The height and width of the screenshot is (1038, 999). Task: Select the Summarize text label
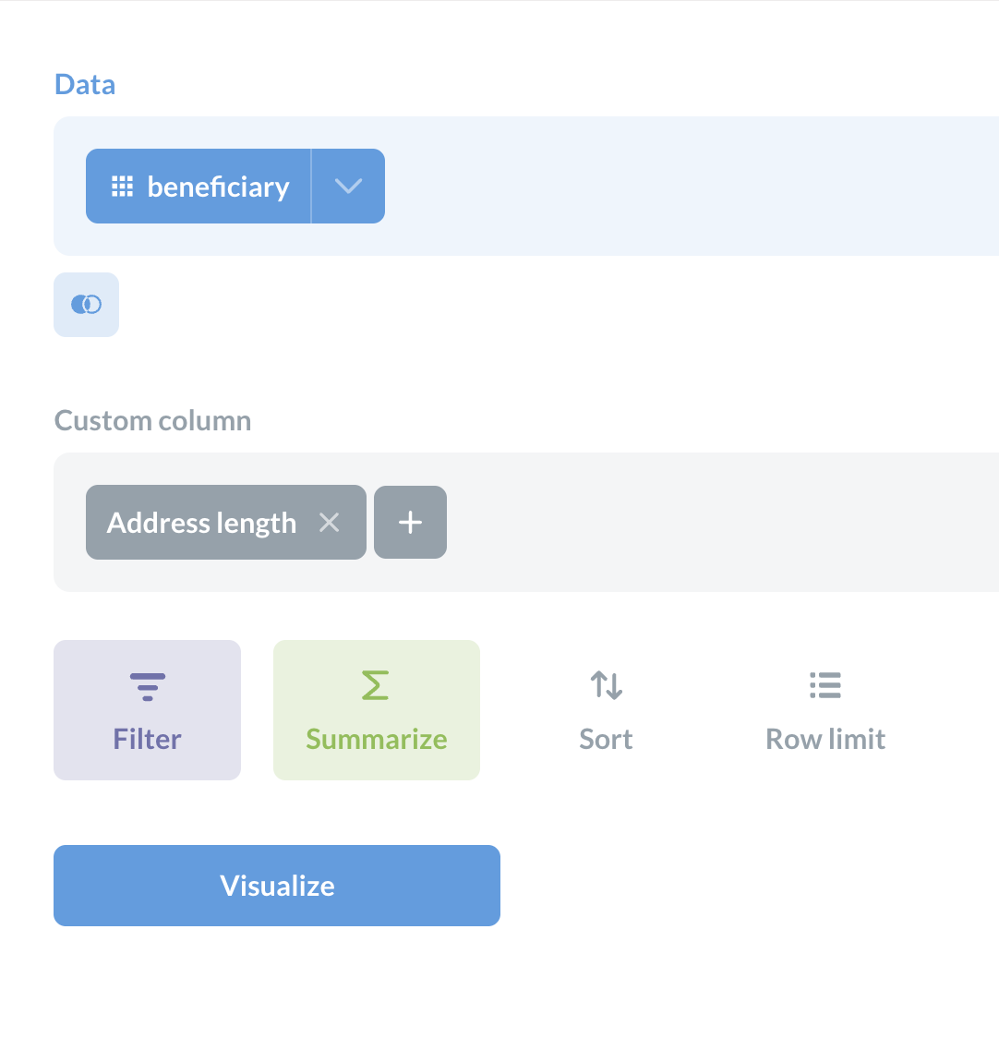tap(377, 739)
